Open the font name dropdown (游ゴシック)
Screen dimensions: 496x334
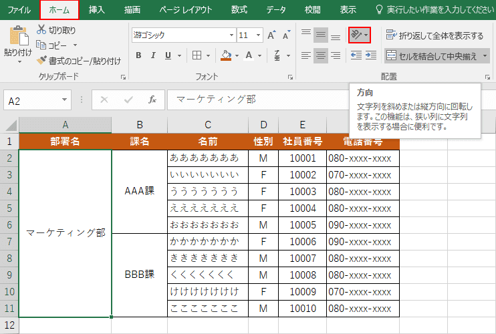[x=231, y=35]
